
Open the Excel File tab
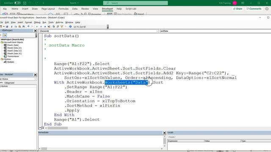(x=5, y=8)
